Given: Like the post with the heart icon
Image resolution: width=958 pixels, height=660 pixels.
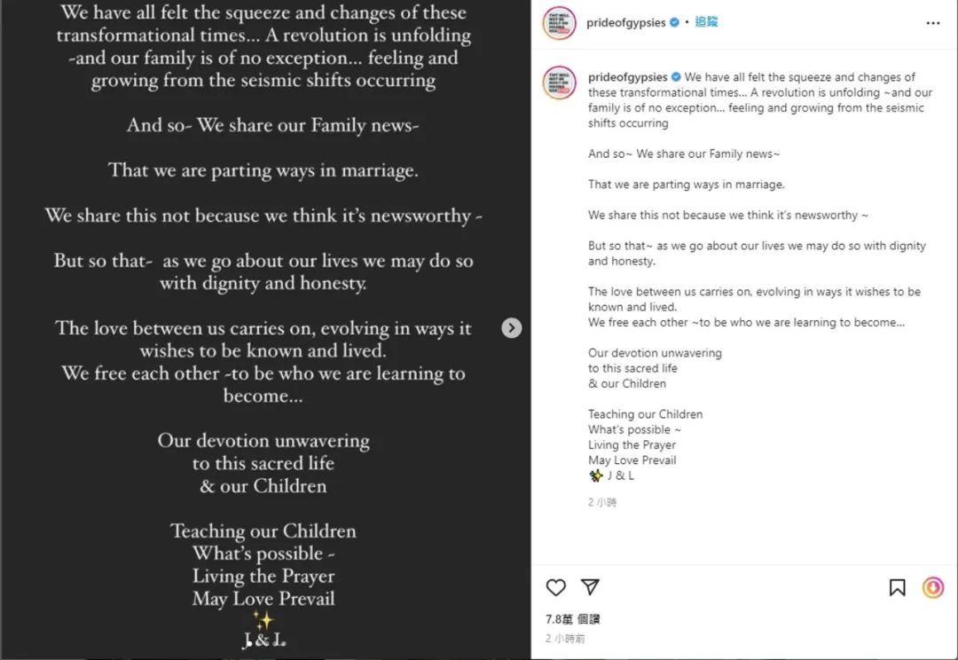Looking at the screenshot, I should click(x=556, y=587).
